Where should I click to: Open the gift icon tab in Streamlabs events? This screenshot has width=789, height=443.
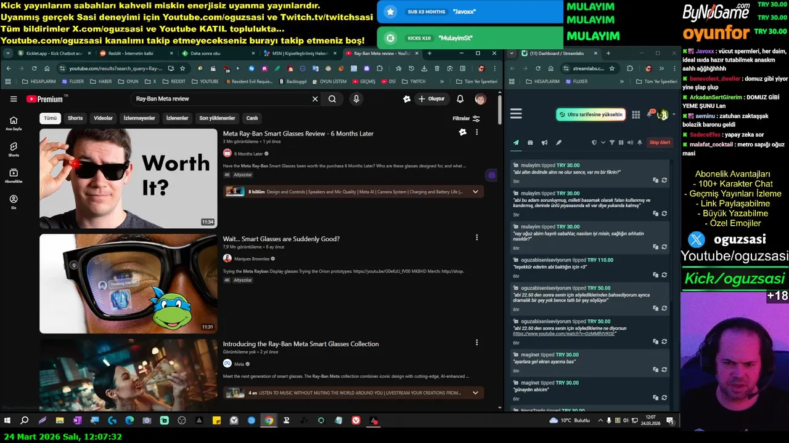[x=530, y=143]
